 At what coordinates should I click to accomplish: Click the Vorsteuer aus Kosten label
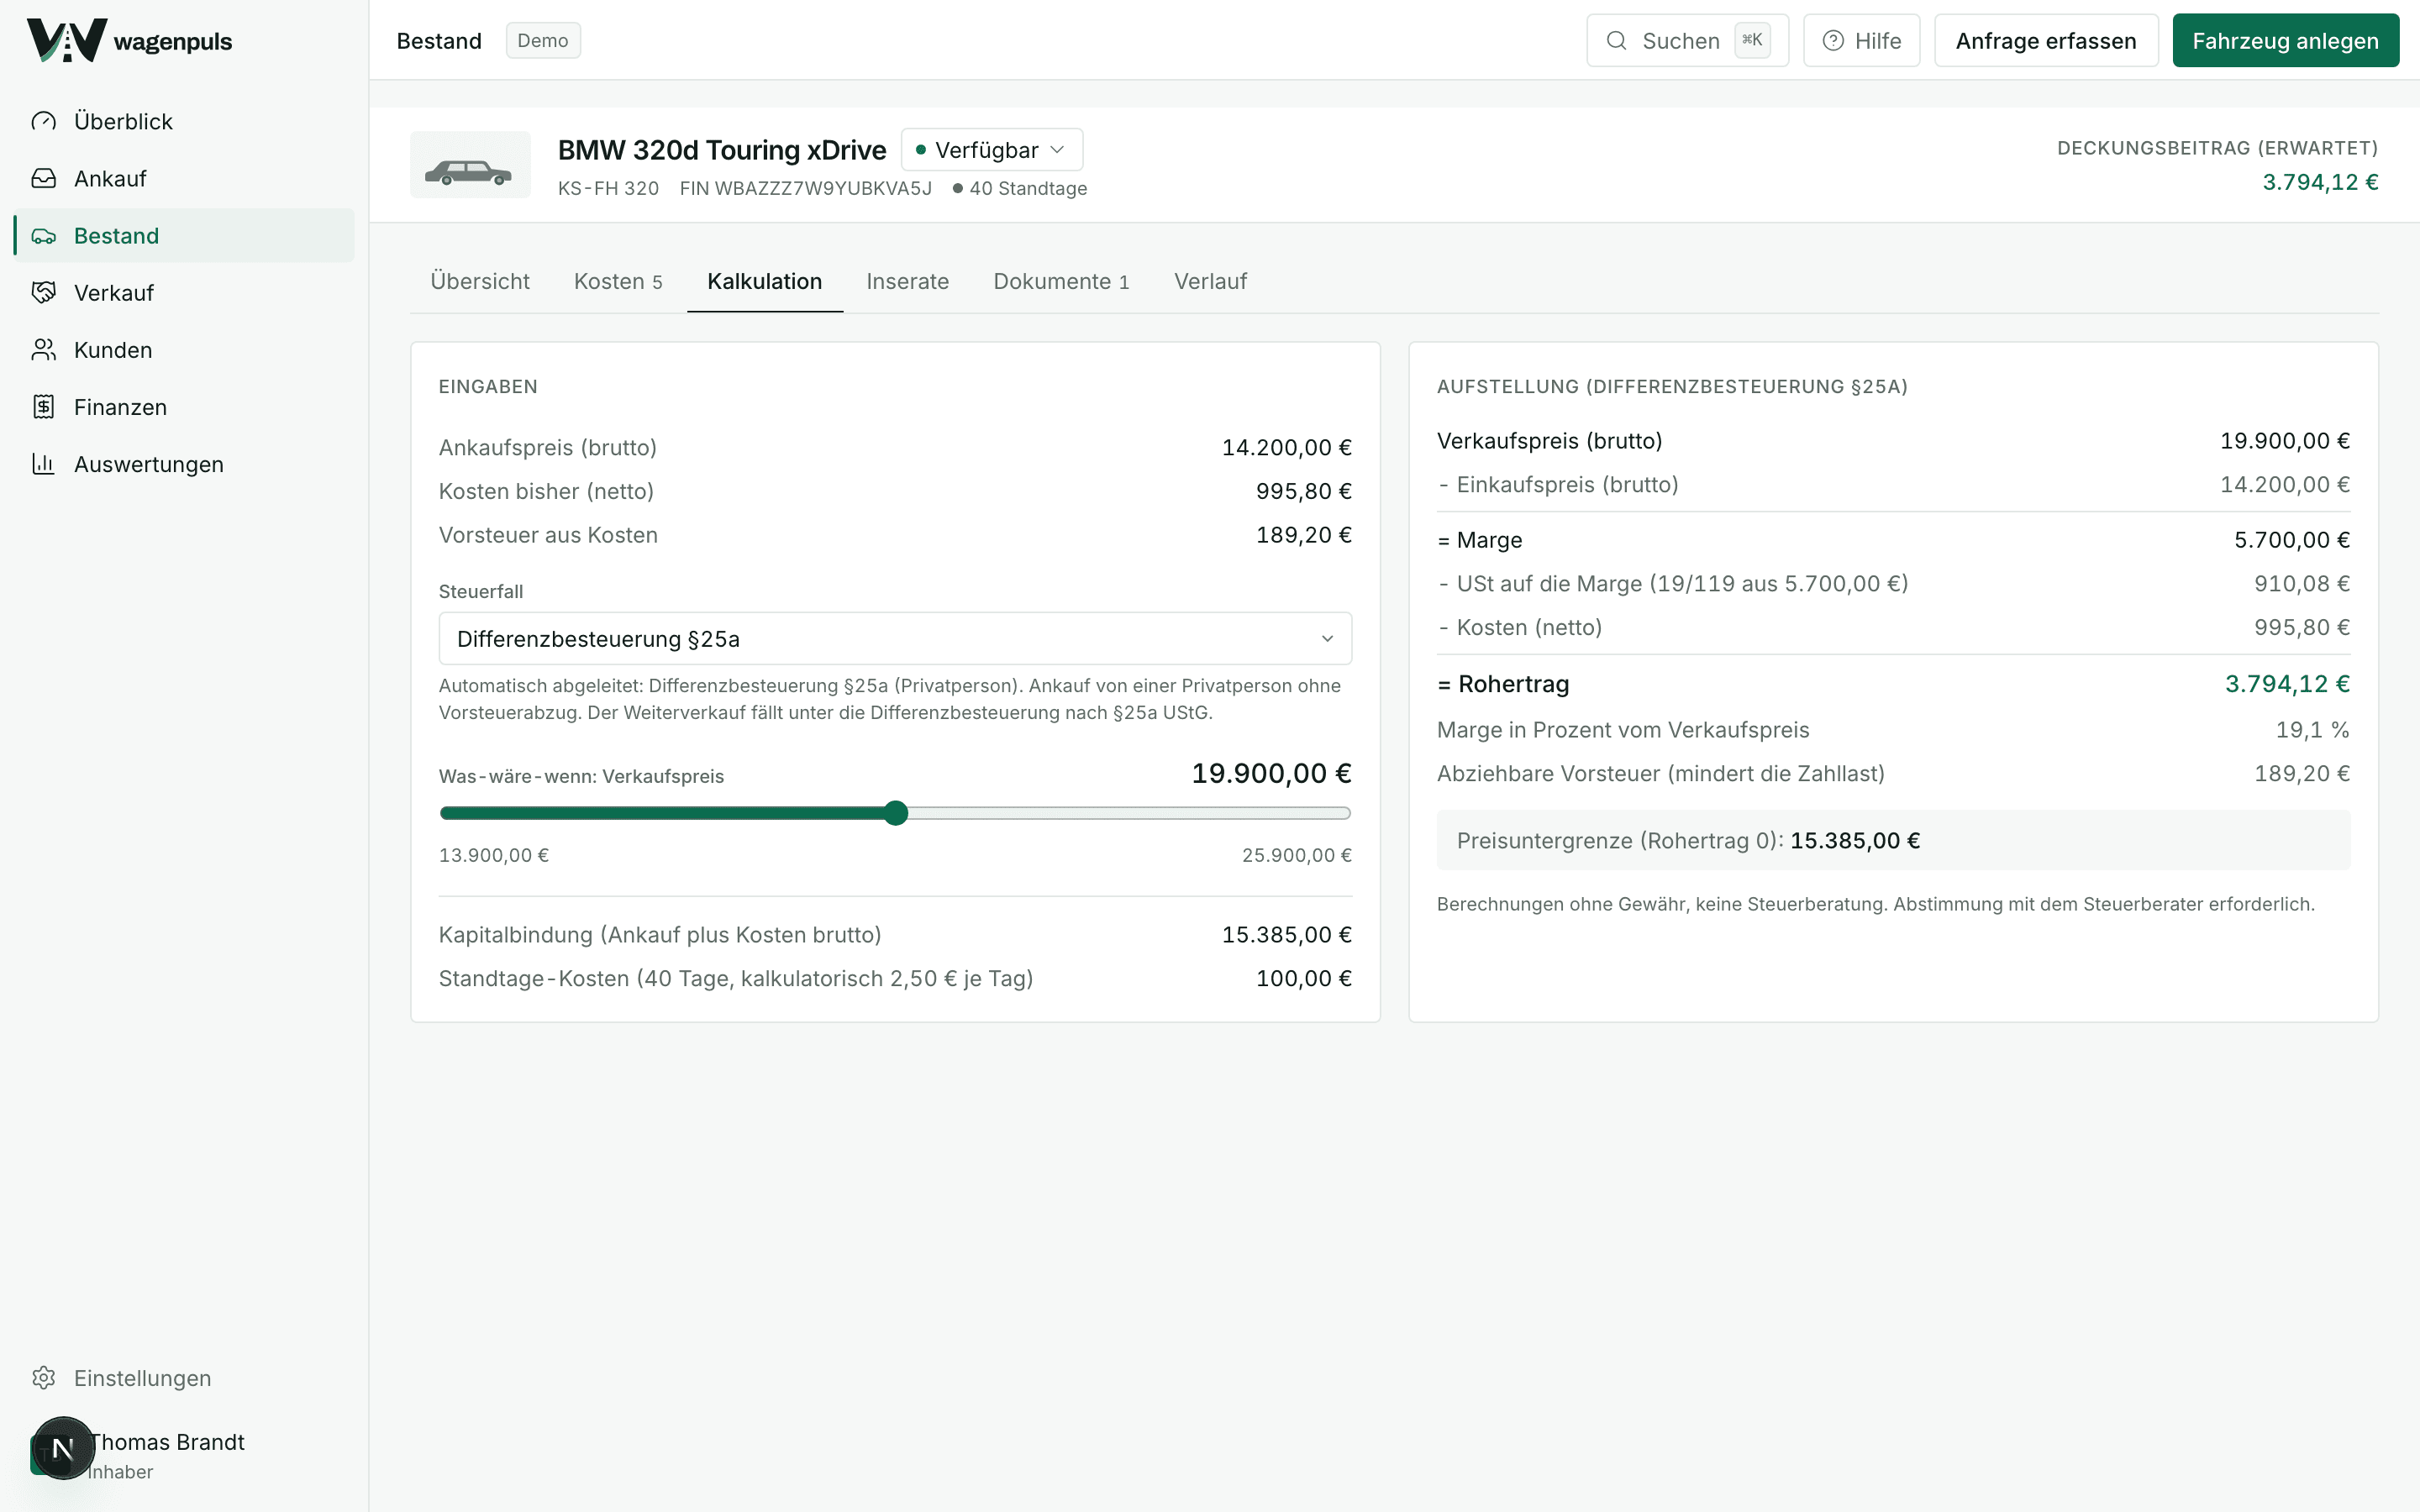[x=548, y=535]
